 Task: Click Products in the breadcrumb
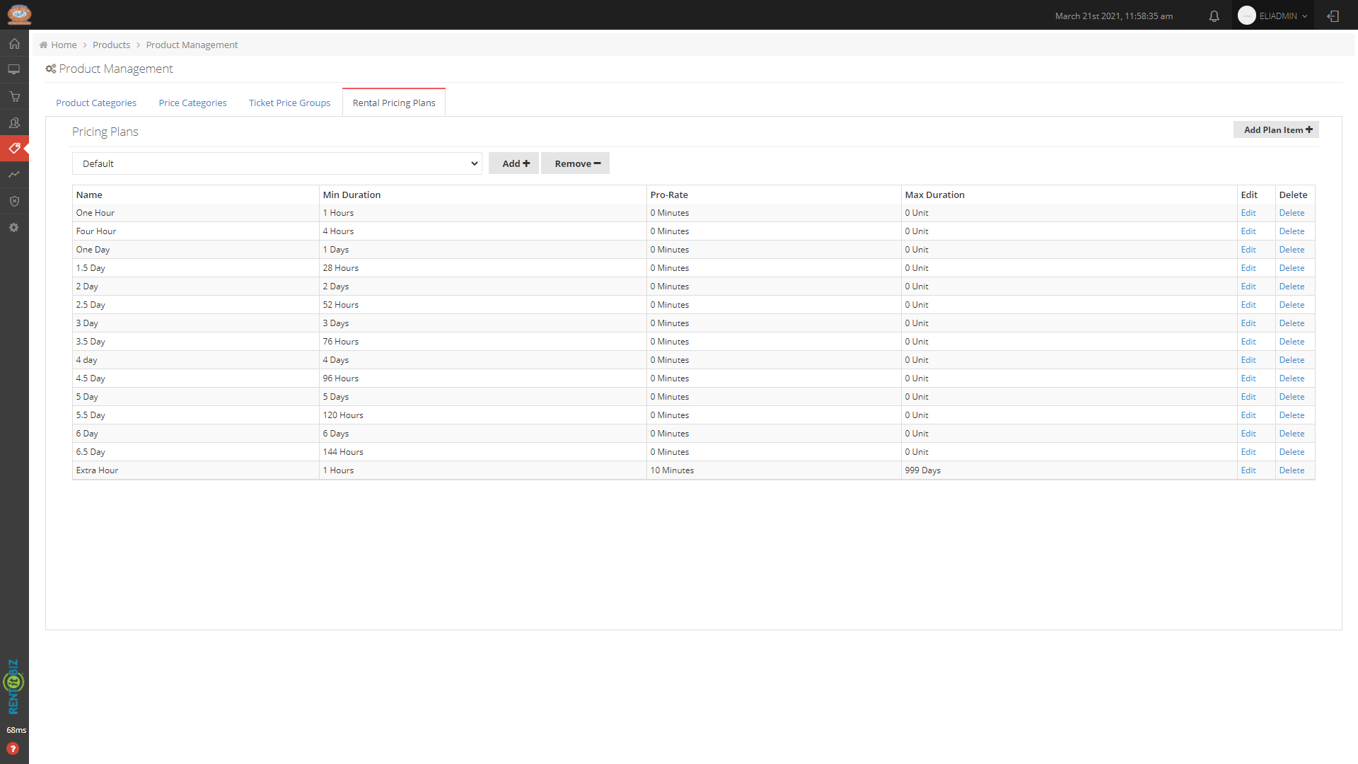click(x=111, y=45)
